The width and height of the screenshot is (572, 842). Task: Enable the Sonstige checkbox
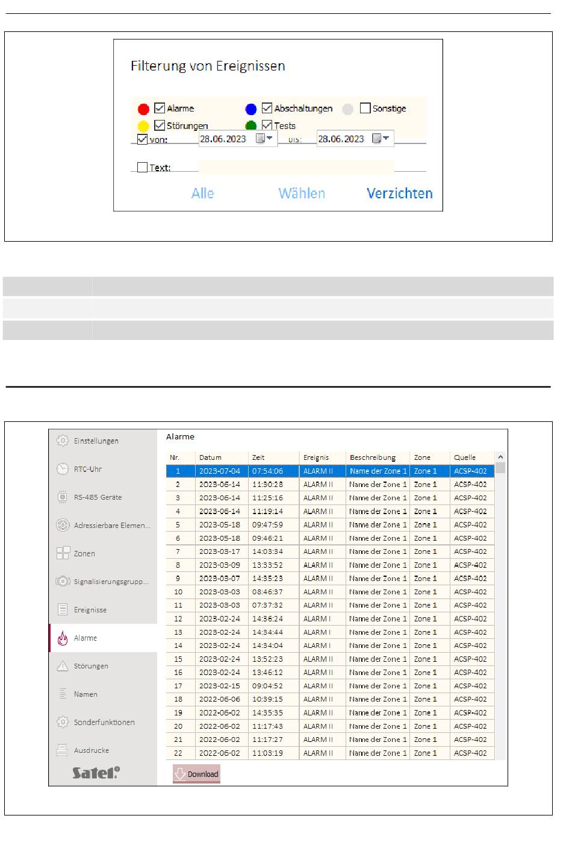365,108
